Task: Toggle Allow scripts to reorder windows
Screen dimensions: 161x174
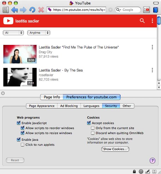Action: [x=22, y=128]
